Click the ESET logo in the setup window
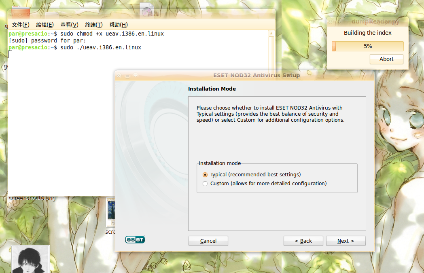 [x=135, y=239]
